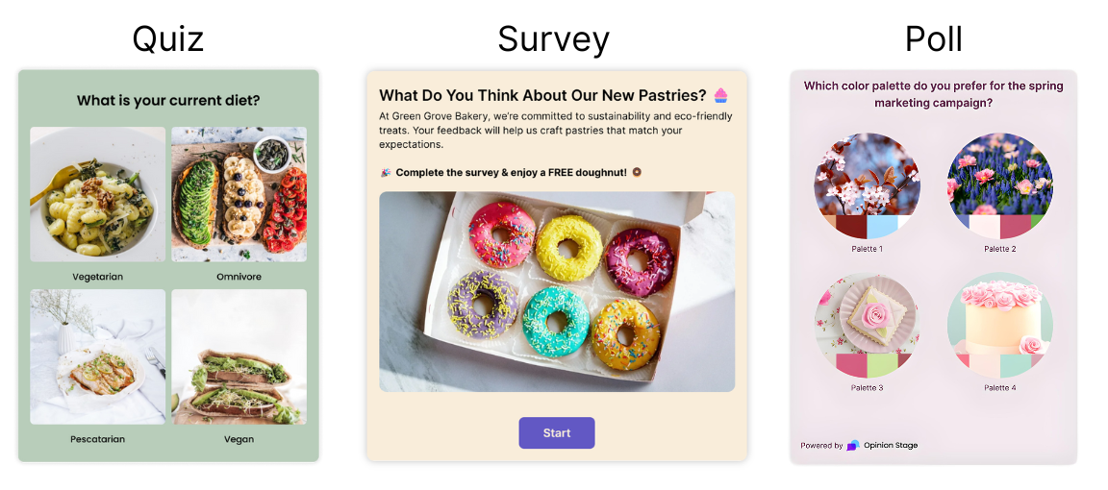Click the party popper emoji icon

386,173
